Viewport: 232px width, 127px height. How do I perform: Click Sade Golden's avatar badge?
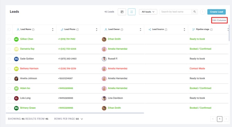coord(16,59)
